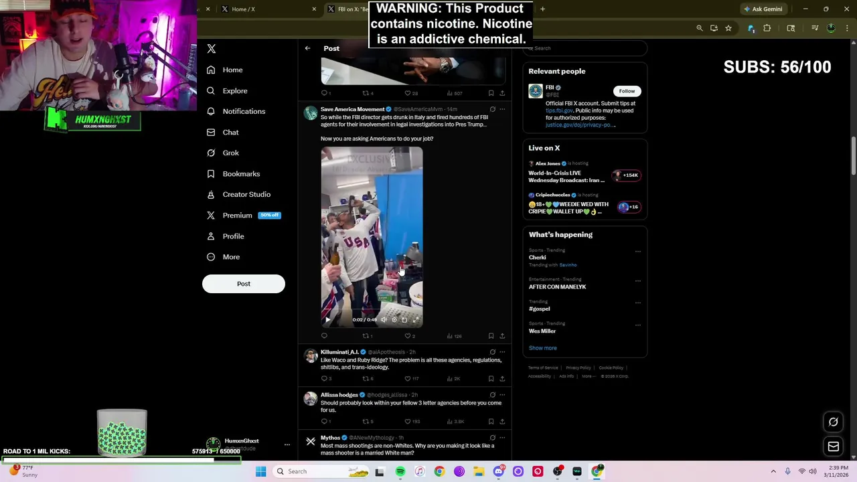Open the Windows Start menu
The height and width of the screenshot is (482, 857).
pyautogui.click(x=261, y=471)
